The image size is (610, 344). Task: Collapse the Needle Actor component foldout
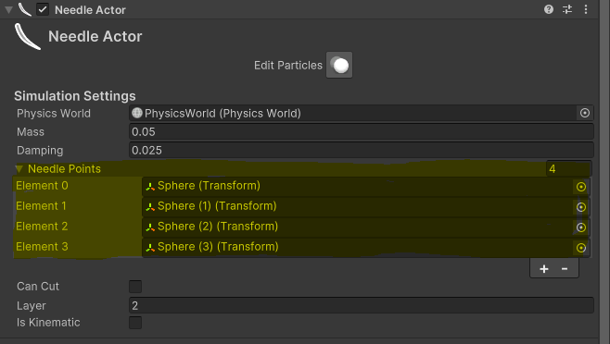pyautogui.click(x=8, y=9)
